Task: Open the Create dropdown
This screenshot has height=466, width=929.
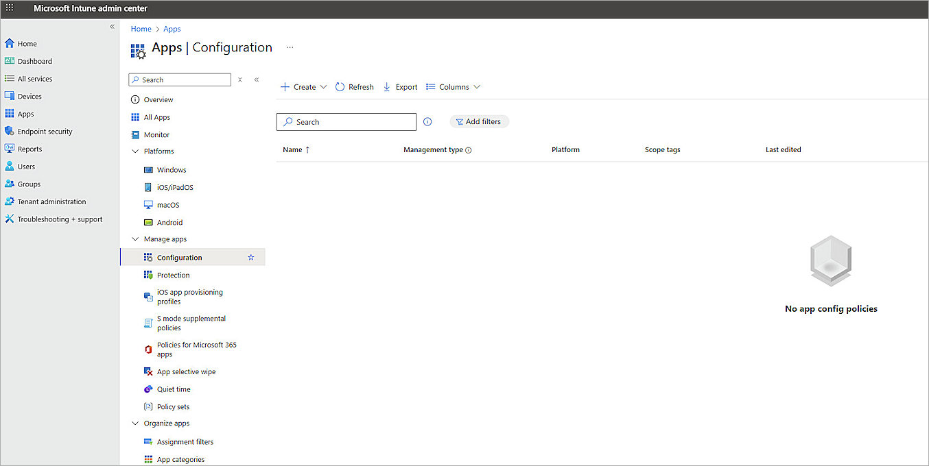Action: (304, 87)
